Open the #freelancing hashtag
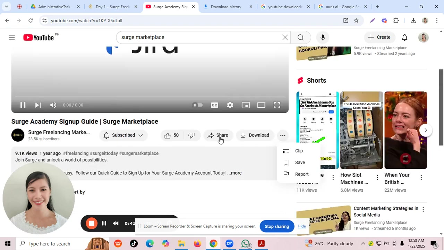444x250 pixels. (76, 153)
